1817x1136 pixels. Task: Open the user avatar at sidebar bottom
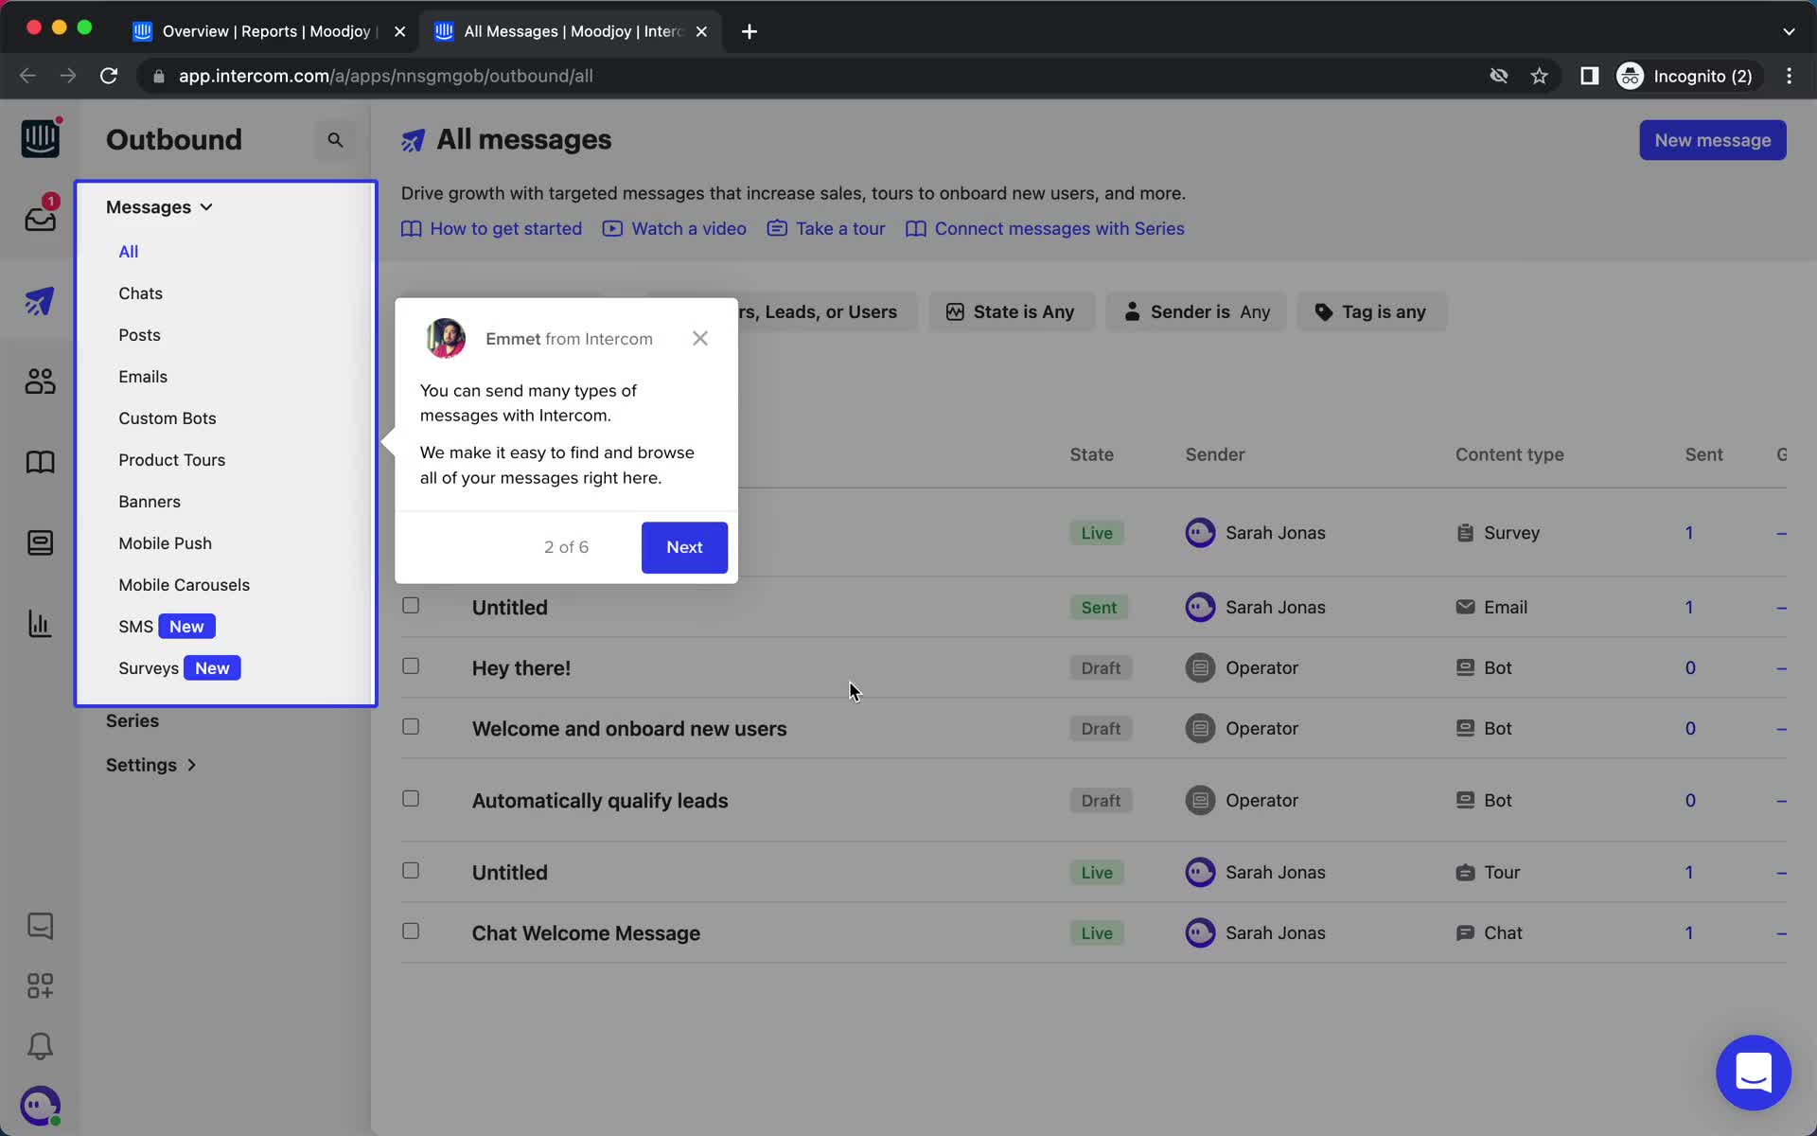(x=40, y=1106)
